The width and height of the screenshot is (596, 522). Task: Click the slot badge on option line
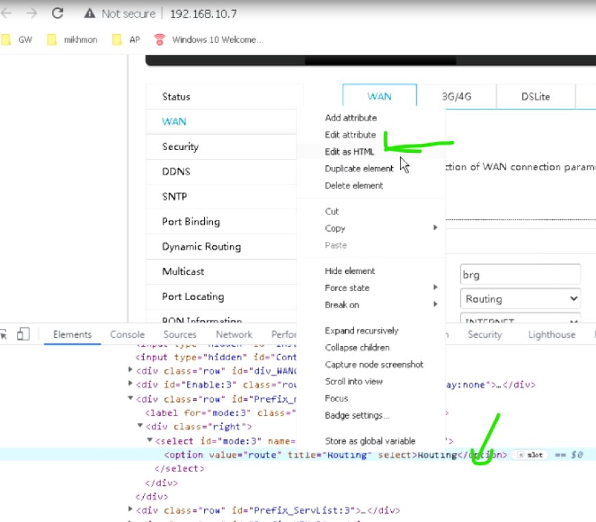pyautogui.click(x=530, y=455)
